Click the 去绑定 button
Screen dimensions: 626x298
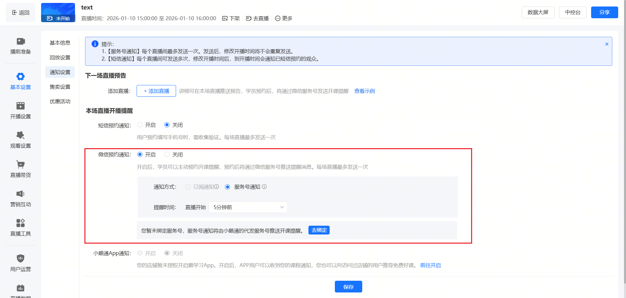tap(319, 230)
